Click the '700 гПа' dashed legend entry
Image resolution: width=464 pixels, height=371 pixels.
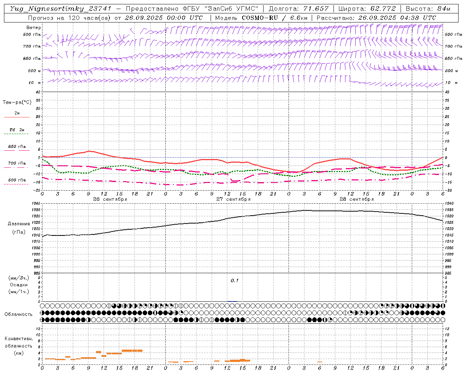click(x=17, y=163)
